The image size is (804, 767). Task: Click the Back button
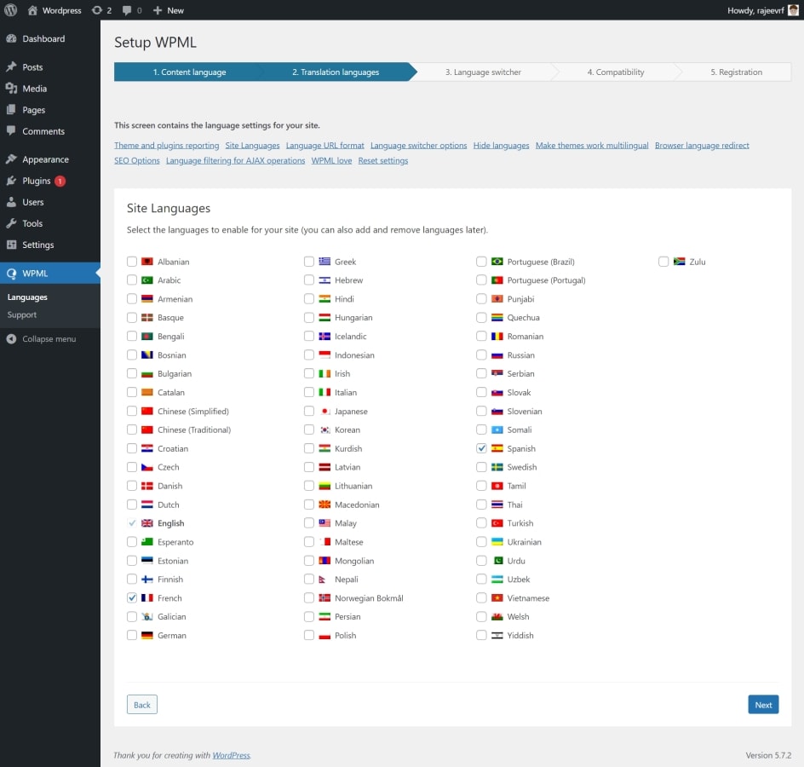tap(142, 705)
